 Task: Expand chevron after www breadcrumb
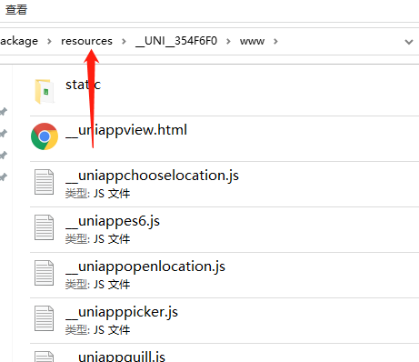(x=275, y=41)
